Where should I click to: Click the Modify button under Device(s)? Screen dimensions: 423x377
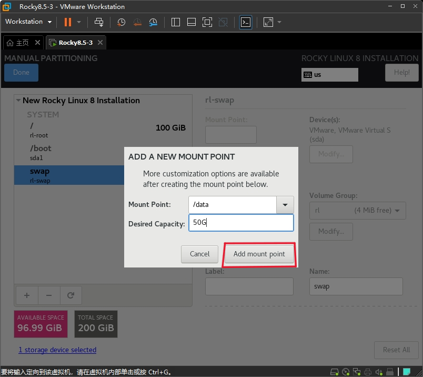point(331,154)
